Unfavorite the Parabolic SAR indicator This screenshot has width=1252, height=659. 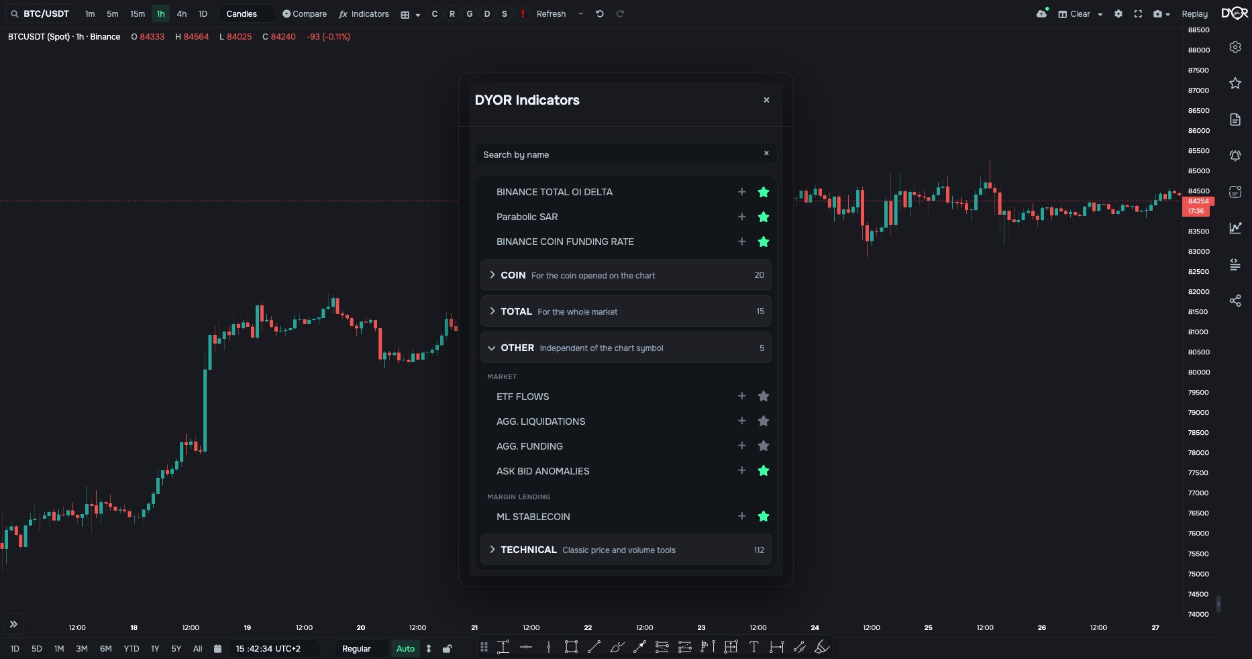(764, 217)
